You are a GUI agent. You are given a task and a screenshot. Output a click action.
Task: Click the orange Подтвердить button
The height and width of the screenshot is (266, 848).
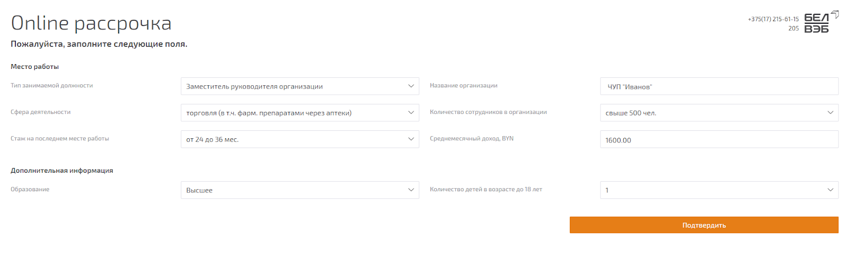(704, 225)
